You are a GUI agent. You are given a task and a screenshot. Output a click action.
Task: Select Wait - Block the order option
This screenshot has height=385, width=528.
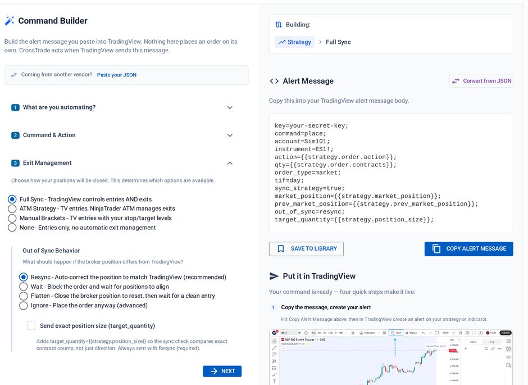pyautogui.click(x=23, y=286)
